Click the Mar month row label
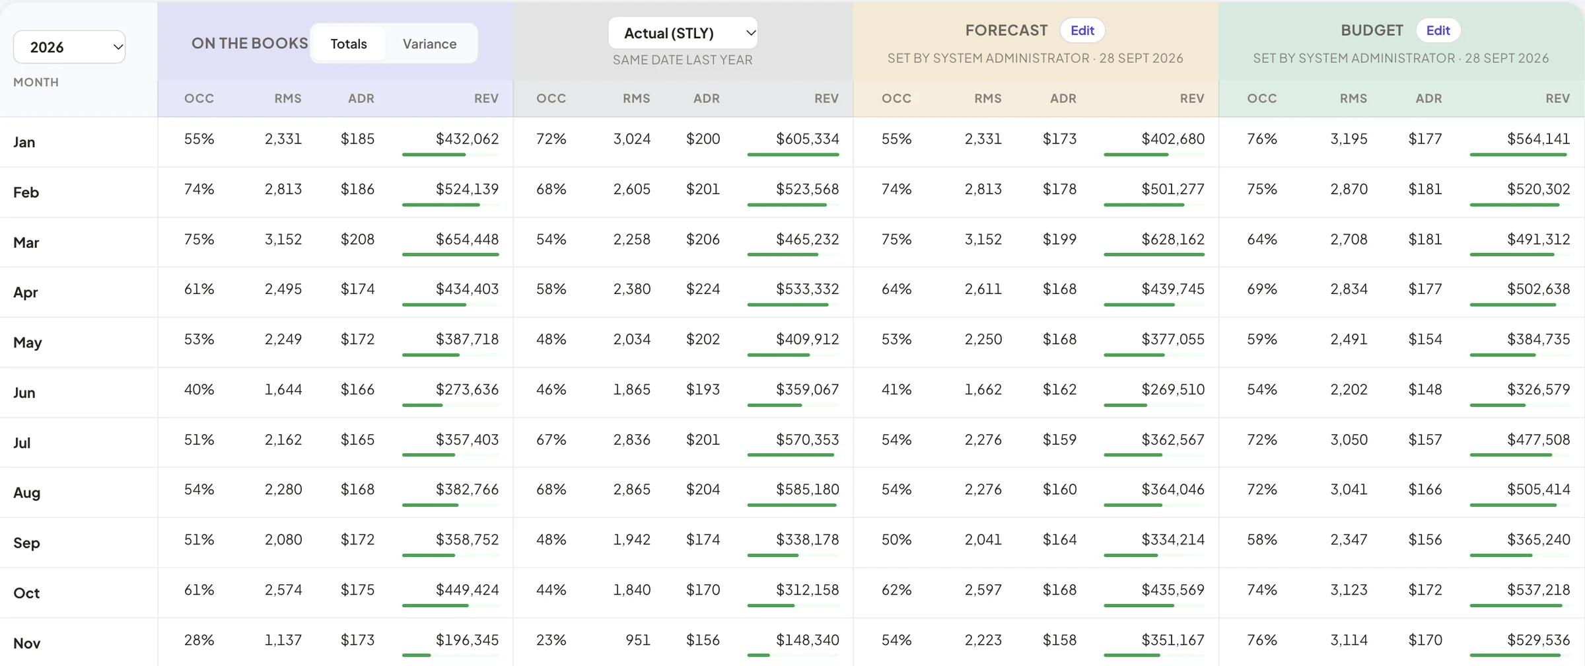This screenshot has height=666, width=1585. tap(26, 242)
